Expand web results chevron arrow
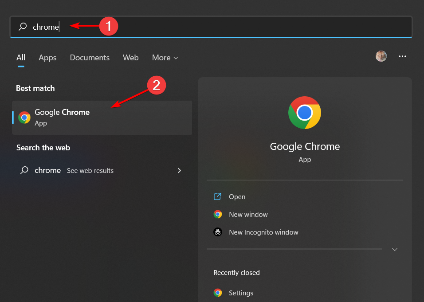Image resolution: width=424 pixels, height=302 pixels. click(179, 170)
